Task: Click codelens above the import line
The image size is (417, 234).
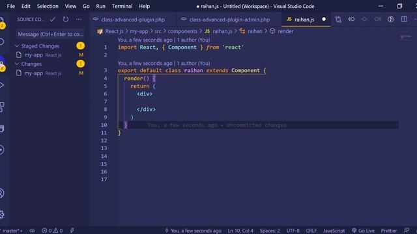Action: tap(164, 40)
